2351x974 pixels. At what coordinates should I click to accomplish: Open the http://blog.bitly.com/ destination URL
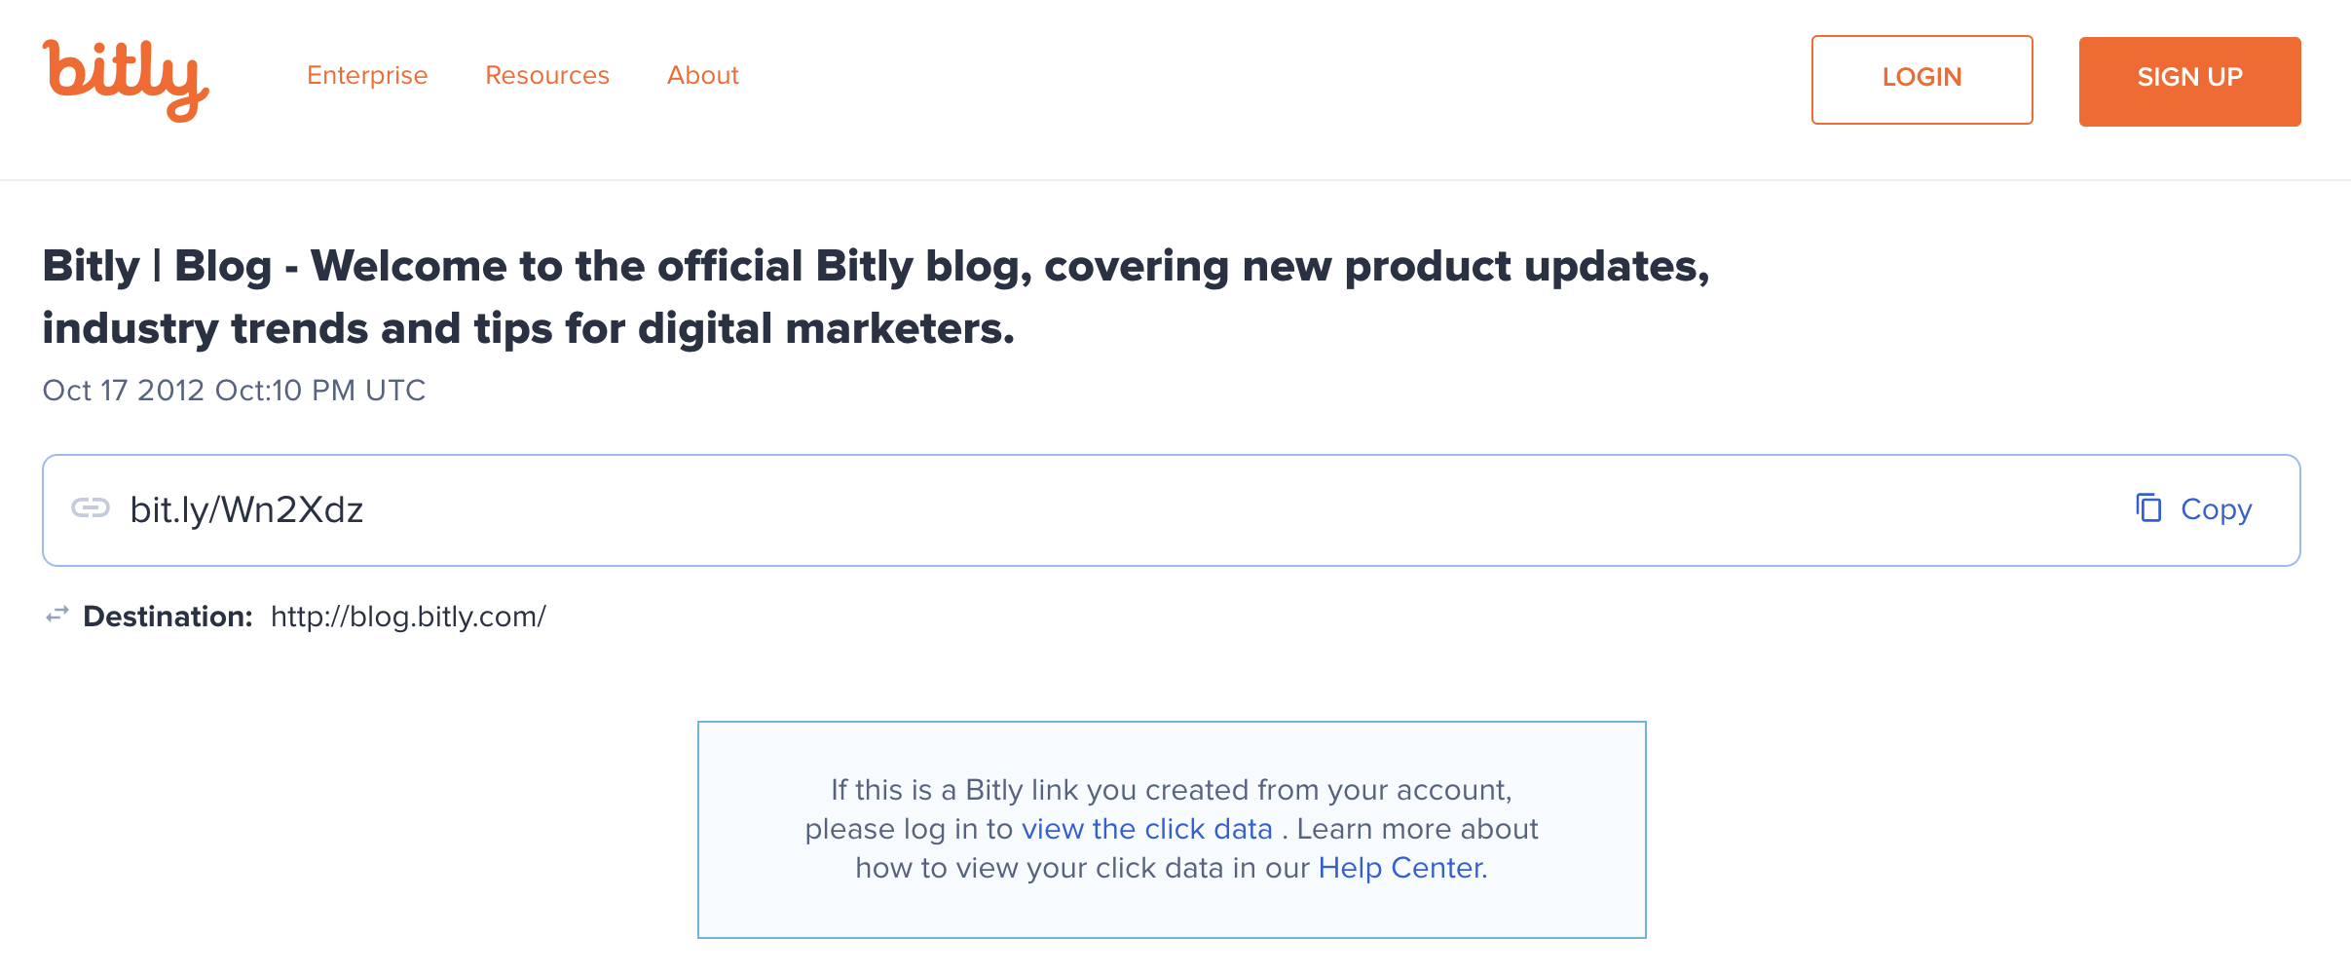coord(408,617)
